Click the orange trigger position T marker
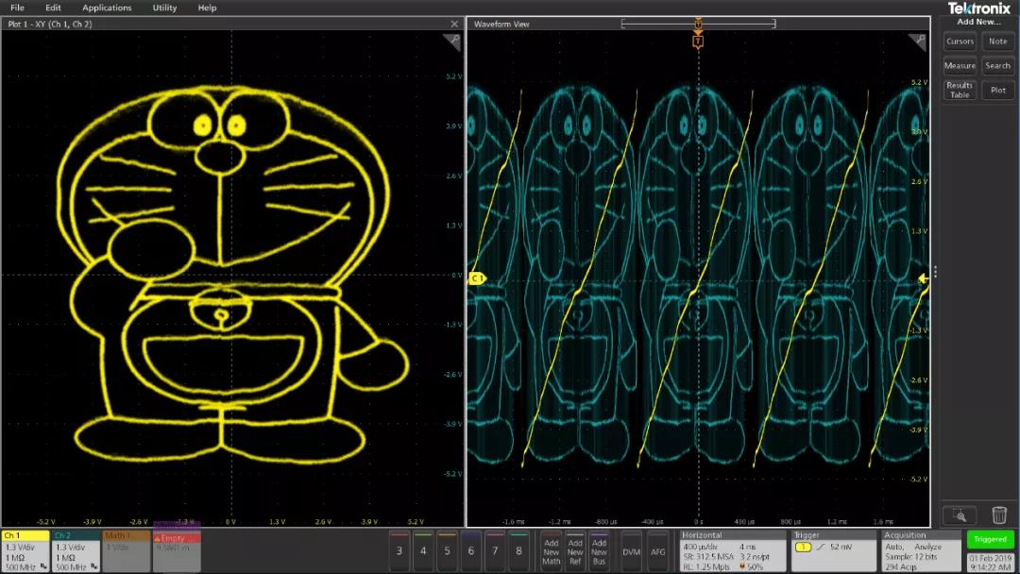The image size is (1020, 574). pyautogui.click(x=698, y=42)
